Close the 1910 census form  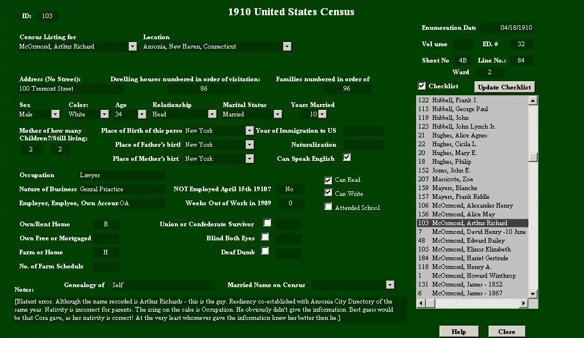click(507, 332)
